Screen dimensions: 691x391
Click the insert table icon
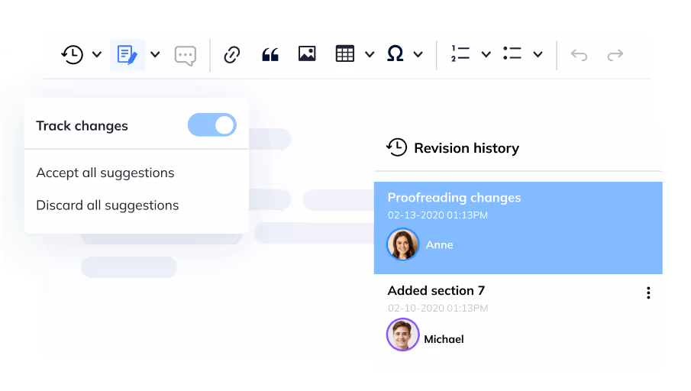(345, 54)
